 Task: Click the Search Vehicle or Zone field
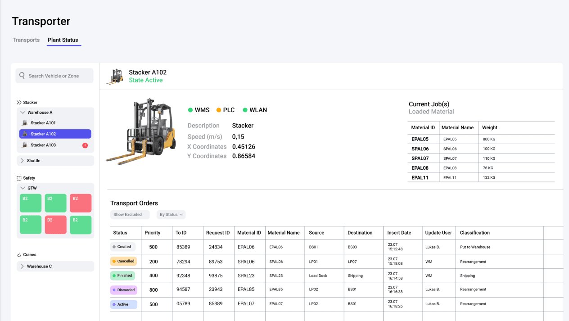54,76
